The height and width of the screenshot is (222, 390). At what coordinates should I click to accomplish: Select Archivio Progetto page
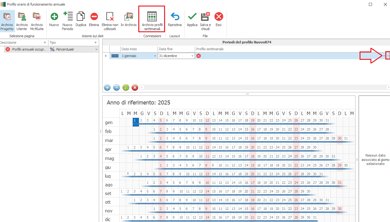coord(7,17)
